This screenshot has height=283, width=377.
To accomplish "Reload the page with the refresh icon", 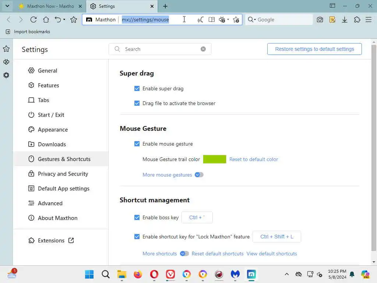I will [x=34, y=20].
